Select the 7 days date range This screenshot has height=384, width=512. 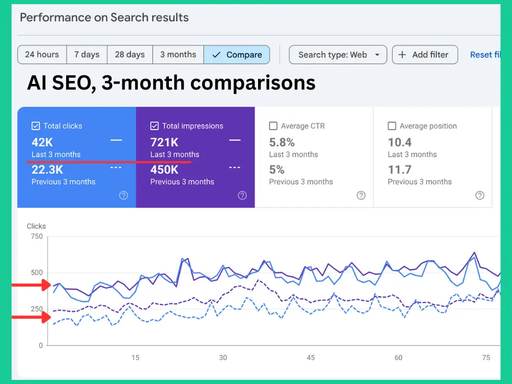[87, 55]
